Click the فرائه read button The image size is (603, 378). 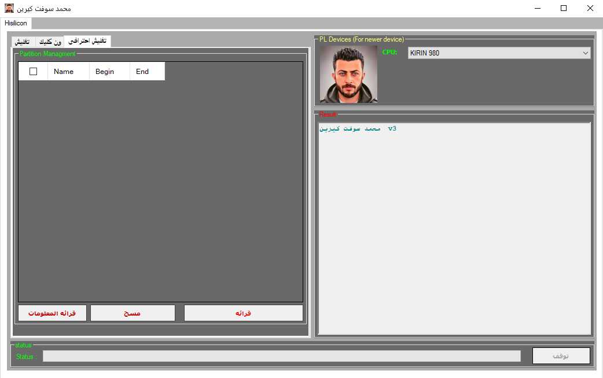click(243, 313)
